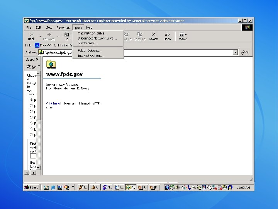The height and width of the screenshot is (209, 278).
Task: Launch Internet Explorer from quick launch
Action: (53, 187)
